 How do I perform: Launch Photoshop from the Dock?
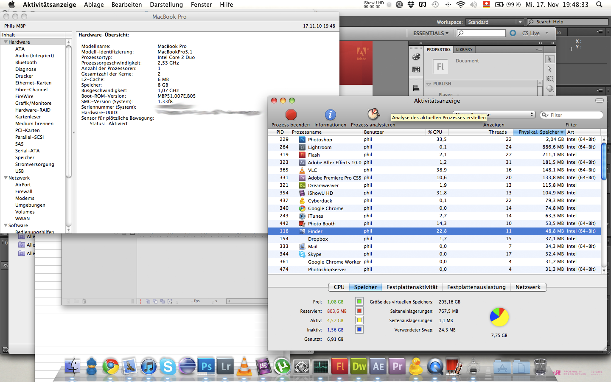pyautogui.click(x=206, y=366)
